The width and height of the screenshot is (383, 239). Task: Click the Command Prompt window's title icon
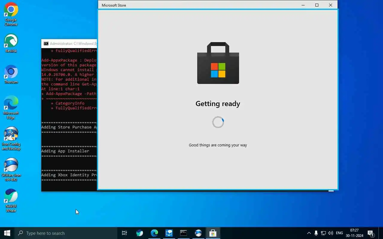click(46, 44)
